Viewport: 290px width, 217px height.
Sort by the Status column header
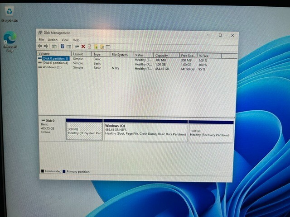tap(143, 55)
